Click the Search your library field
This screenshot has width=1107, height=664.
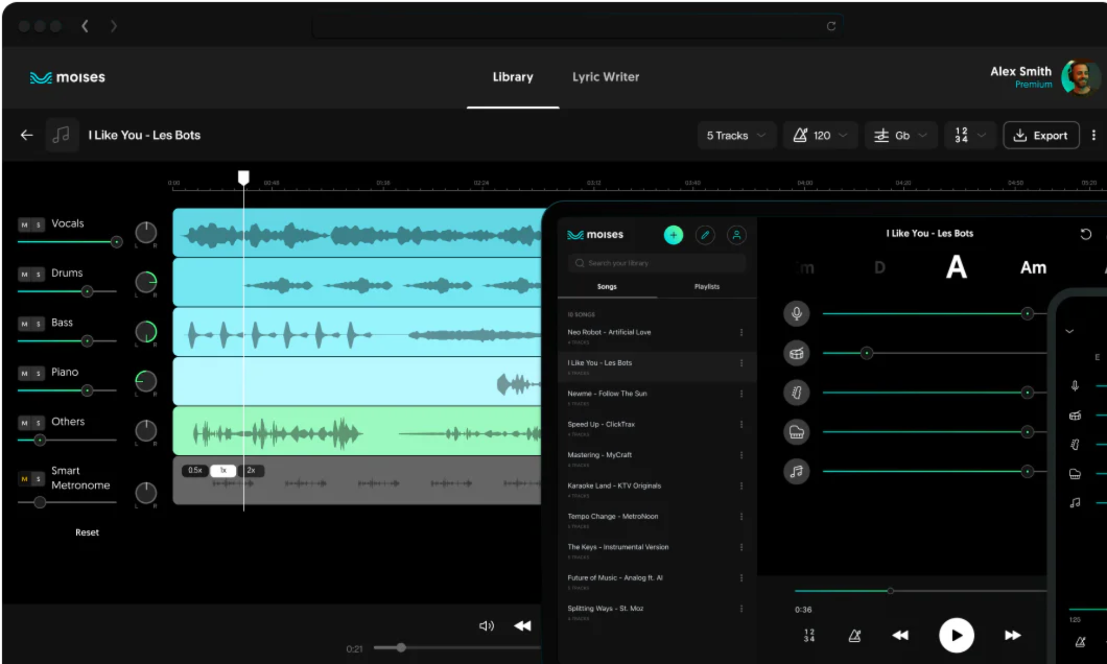656,263
